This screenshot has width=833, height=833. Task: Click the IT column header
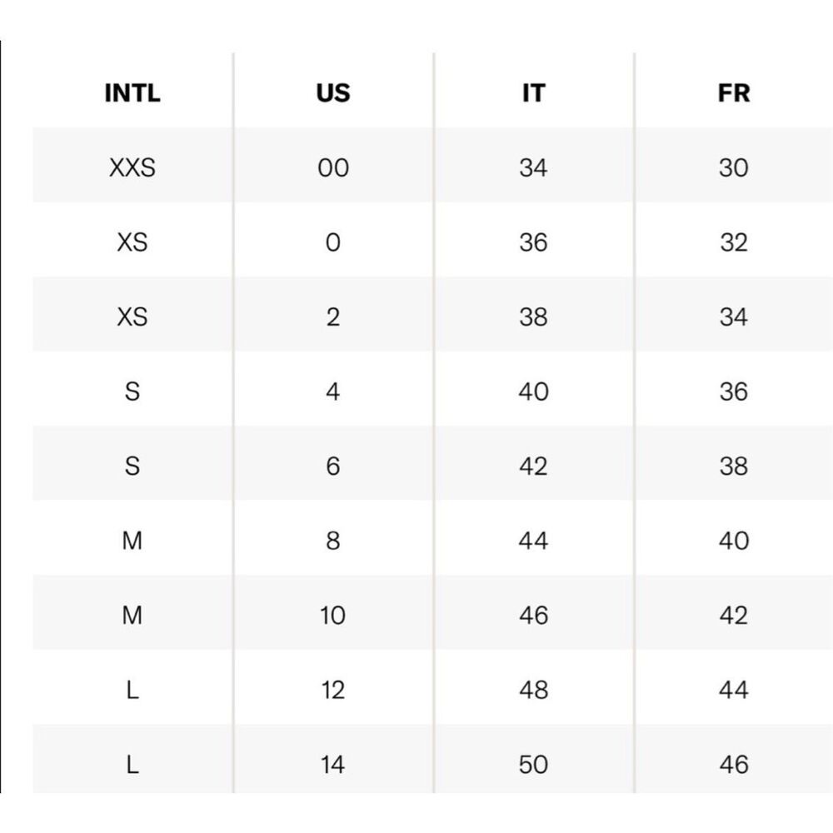[533, 93]
